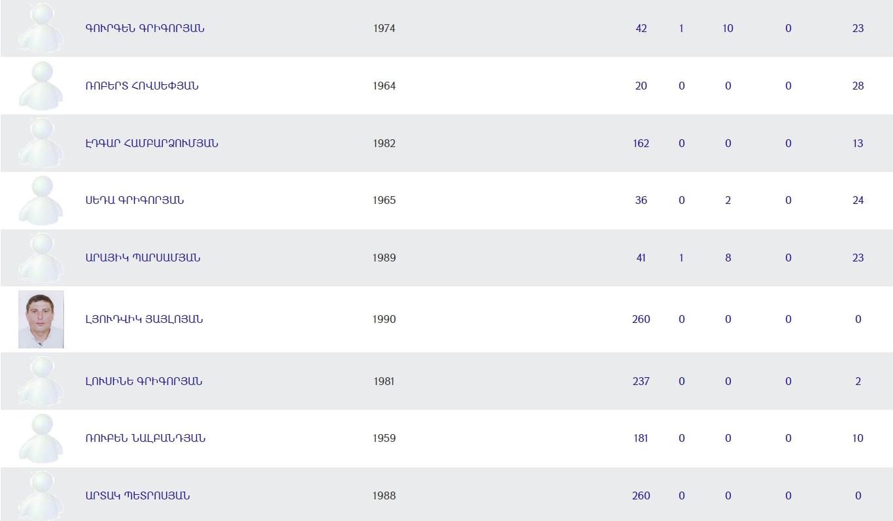Viewport: 893px width, 521px height.
Task: Click the avatar next to ՍԵԴԱ ԳՐԻԳՈՐՅԱՆ
Action: pyautogui.click(x=41, y=200)
